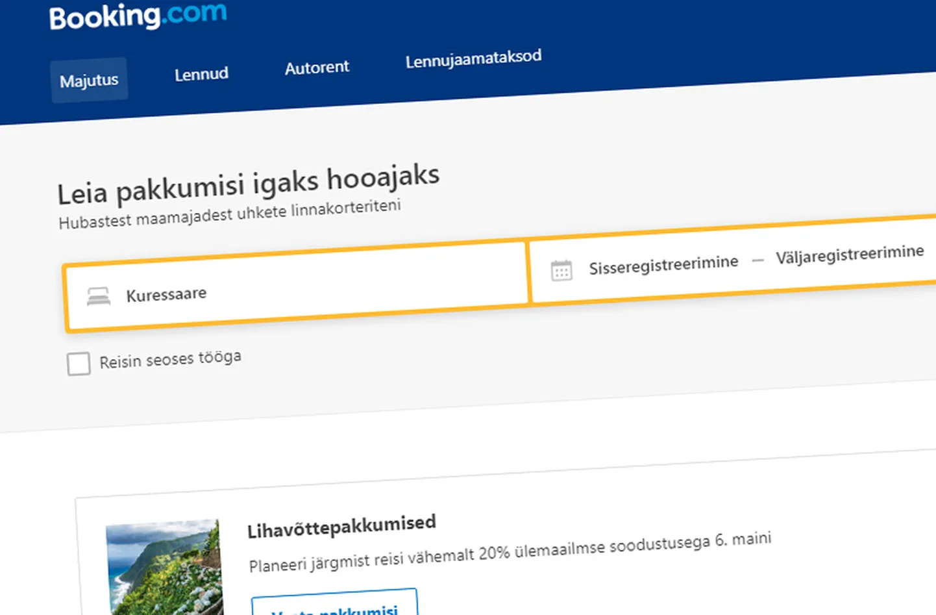
Task: Open the Lihavõttepakkumised heading
Action: (x=341, y=525)
